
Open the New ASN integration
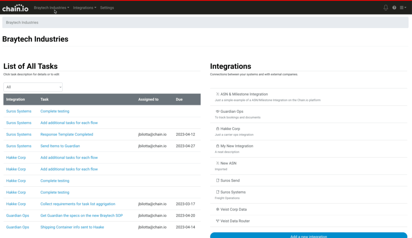tap(228, 163)
